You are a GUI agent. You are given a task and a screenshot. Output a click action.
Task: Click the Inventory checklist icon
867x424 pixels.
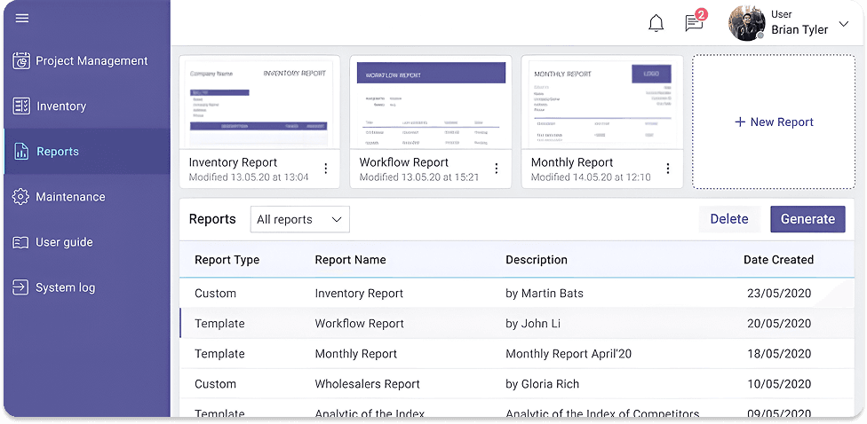coord(21,106)
